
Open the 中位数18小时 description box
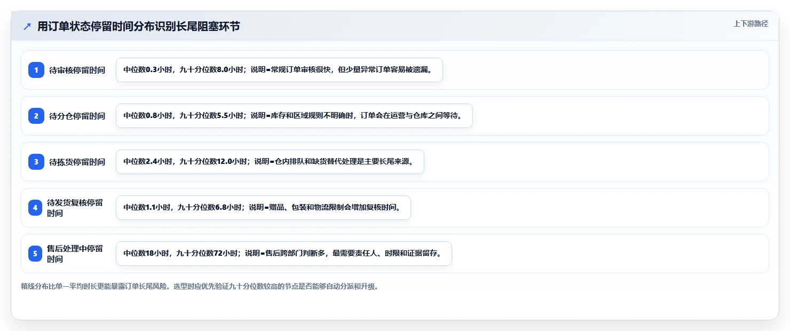(284, 254)
